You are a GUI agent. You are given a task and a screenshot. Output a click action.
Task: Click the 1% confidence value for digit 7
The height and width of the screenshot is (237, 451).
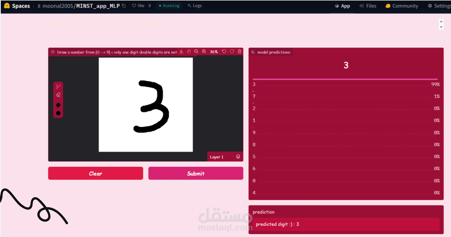(437, 96)
